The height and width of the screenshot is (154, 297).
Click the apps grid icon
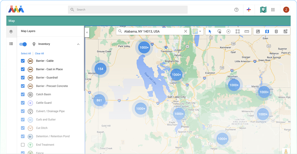click(273, 10)
